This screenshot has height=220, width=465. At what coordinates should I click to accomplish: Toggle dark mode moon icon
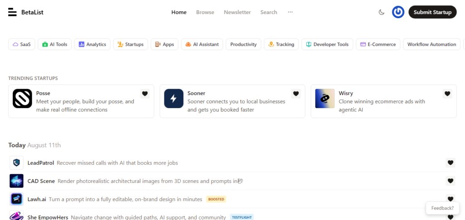pyautogui.click(x=381, y=12)
